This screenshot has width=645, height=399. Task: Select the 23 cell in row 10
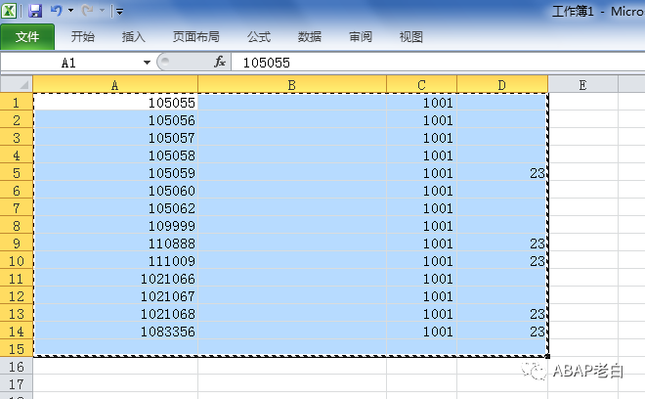502,261
